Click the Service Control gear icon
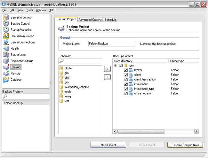Screen dimensions: 208x158 6,24
